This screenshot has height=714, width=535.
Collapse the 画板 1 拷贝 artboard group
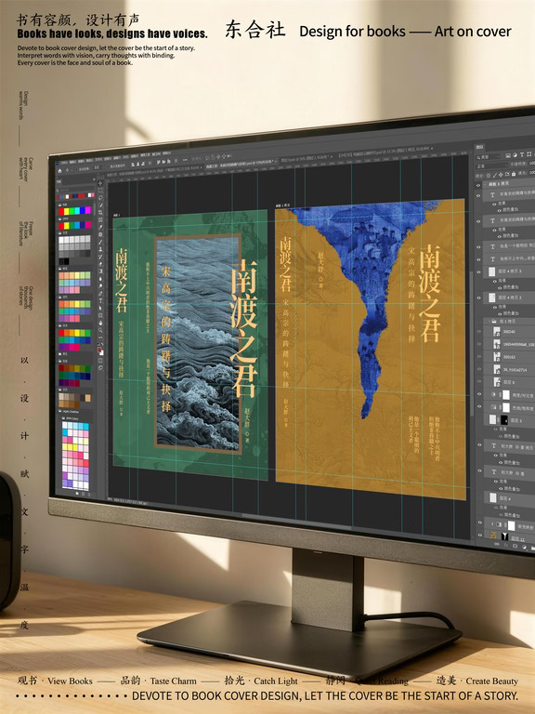click(485, 184)
